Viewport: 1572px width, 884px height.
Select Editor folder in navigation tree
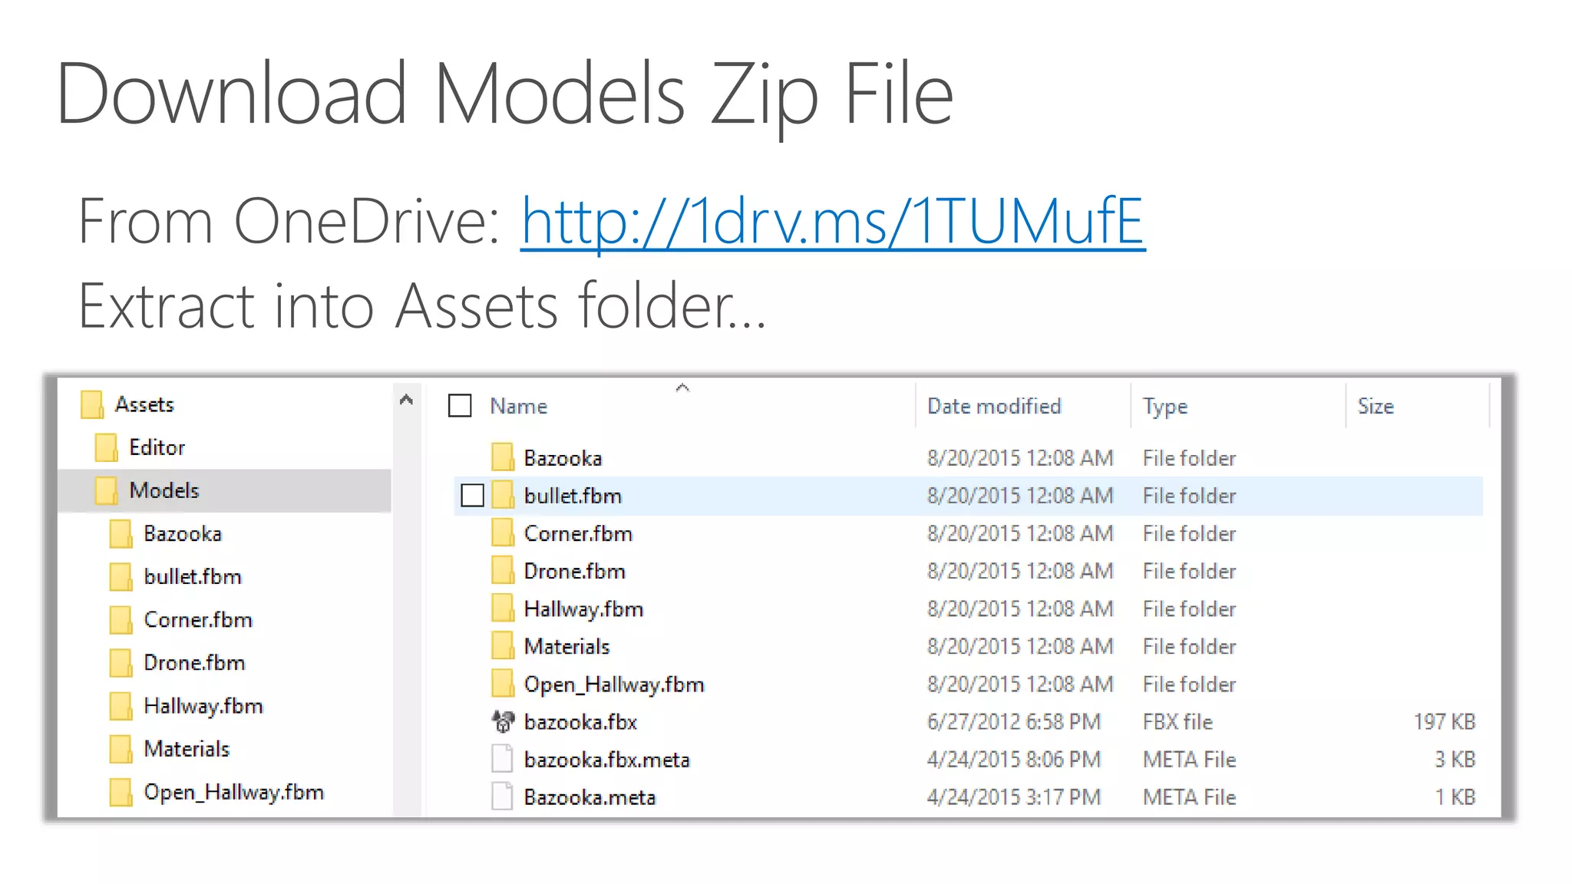(157, 447)
